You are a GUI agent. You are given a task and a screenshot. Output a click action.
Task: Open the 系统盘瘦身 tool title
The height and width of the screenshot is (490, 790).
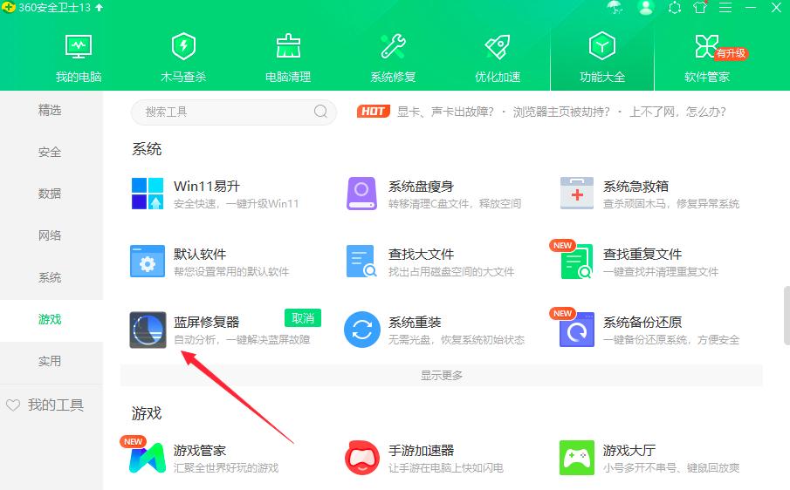click(x=422, y=187)
